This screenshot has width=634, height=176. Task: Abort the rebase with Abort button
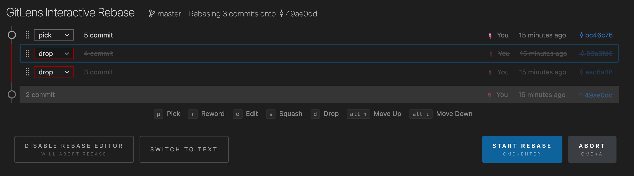click(592, 149)
